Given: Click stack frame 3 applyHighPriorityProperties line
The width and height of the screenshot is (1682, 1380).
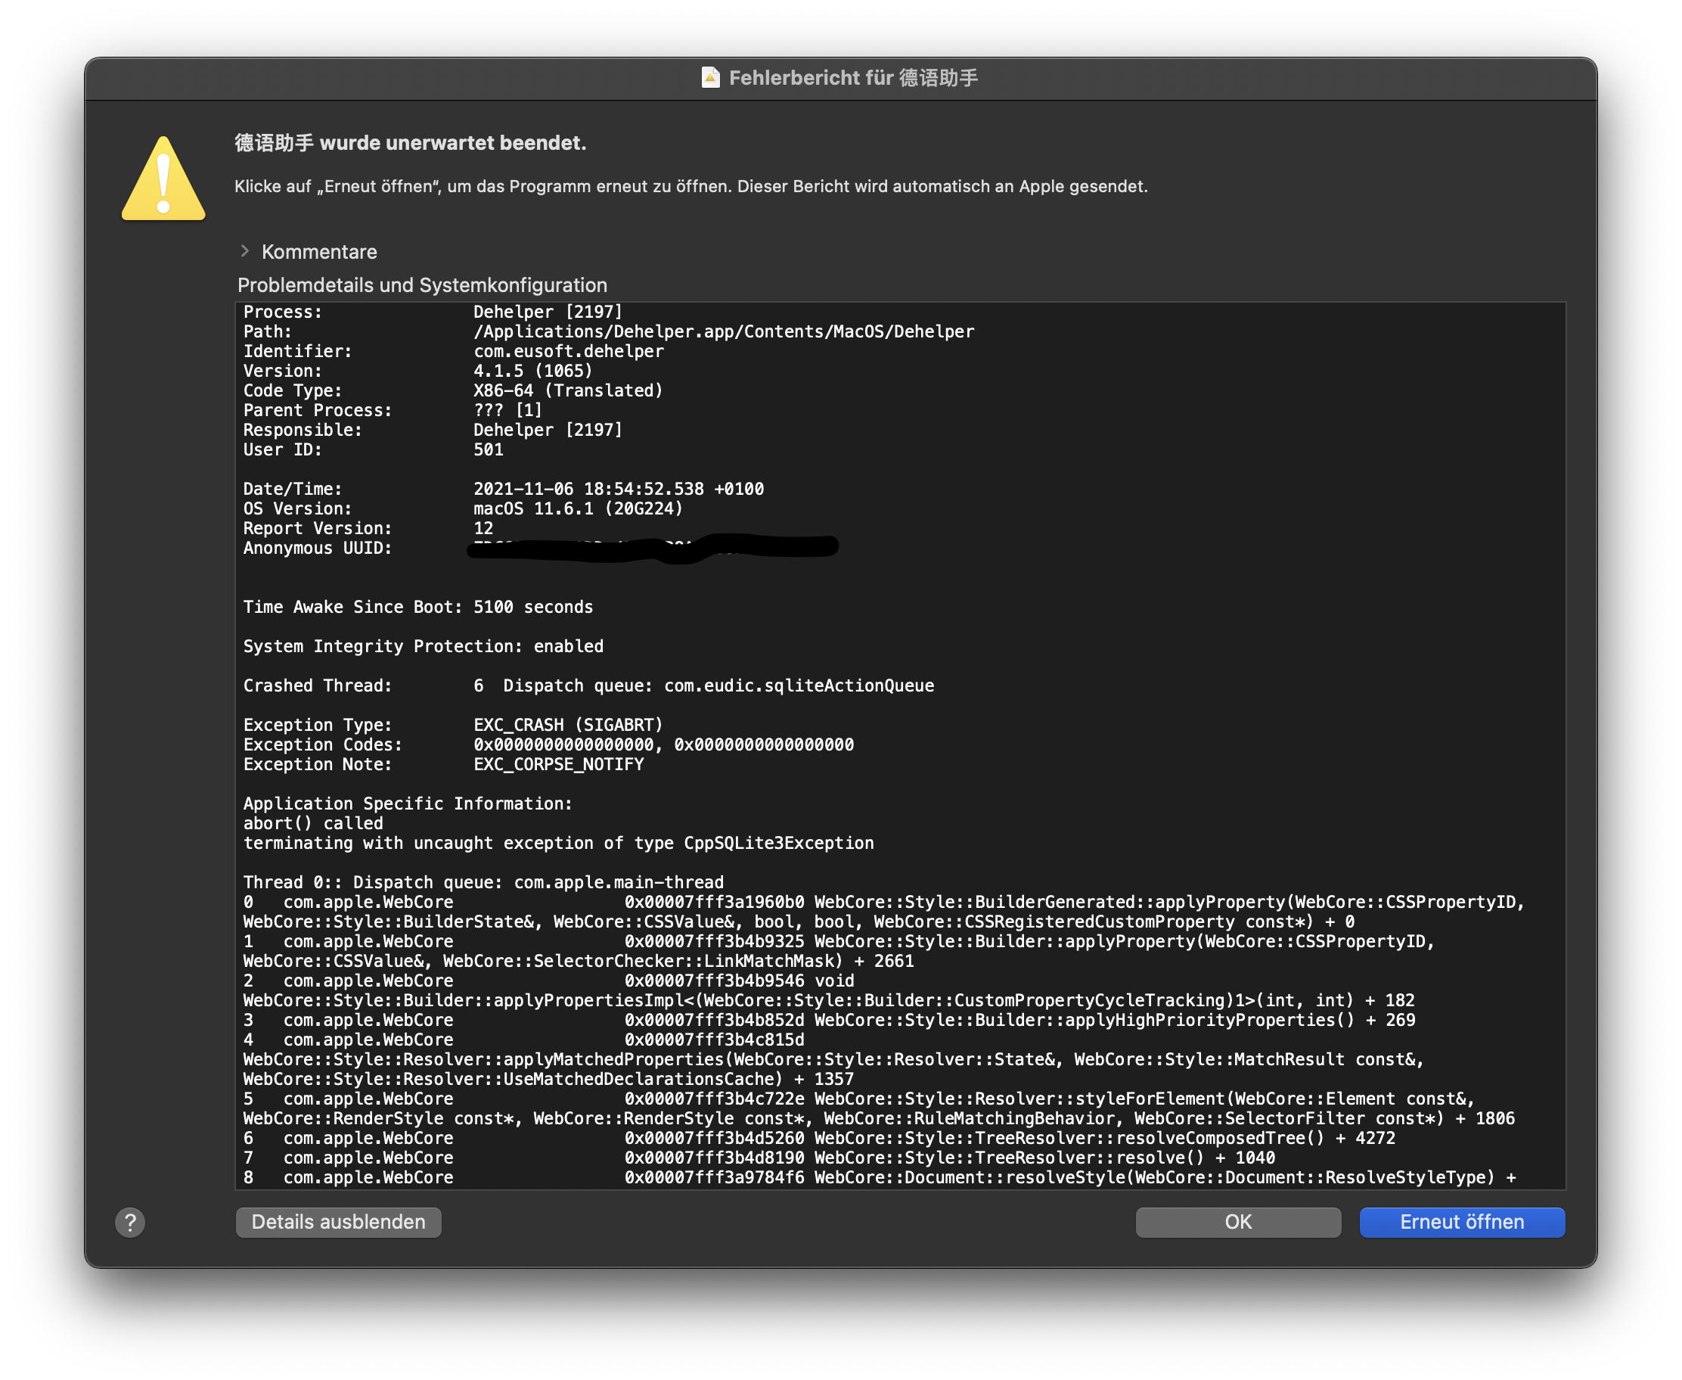Looking at the screenshot, I should click(x=830, y=1021).
